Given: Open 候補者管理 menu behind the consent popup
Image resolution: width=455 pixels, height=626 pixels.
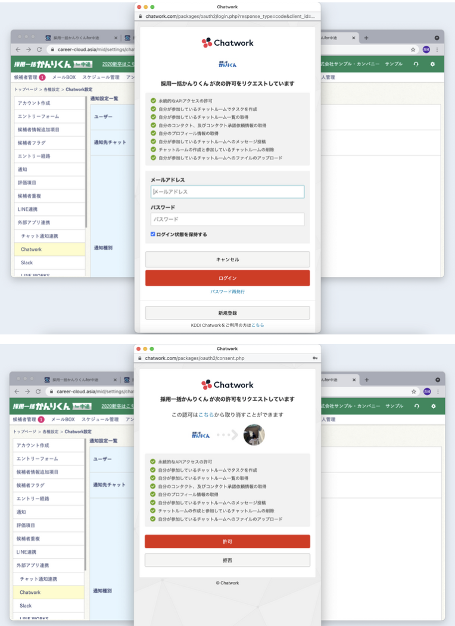Looking at the screenshot, I should (24, 419).
